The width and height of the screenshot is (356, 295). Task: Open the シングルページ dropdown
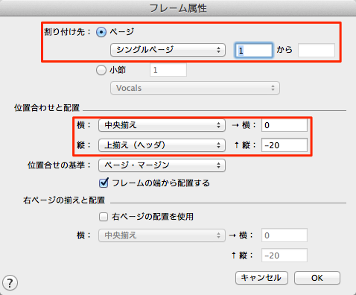tap(168, 50)
